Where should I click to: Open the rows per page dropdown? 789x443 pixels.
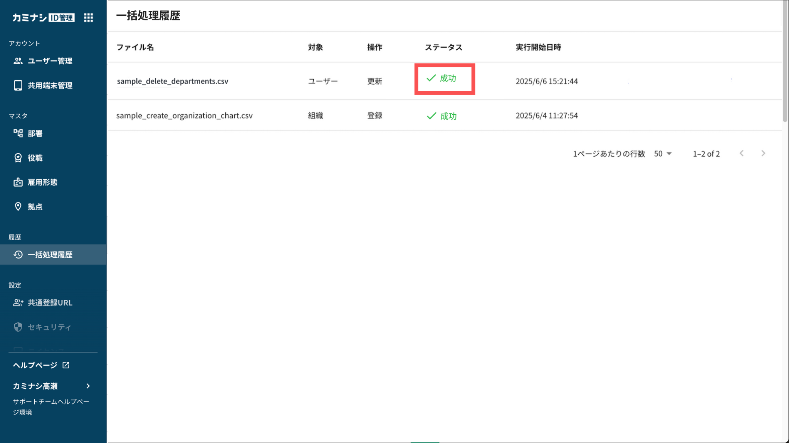click(663, 154)
